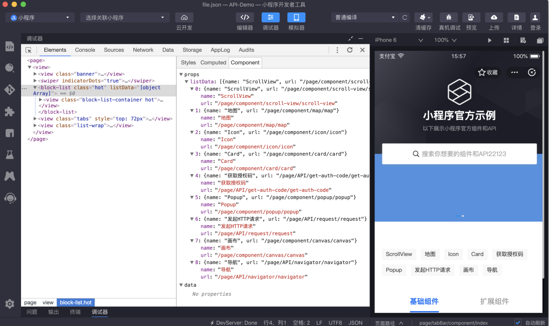
Task: Collapse the props section triangle
Action: (181, 75)
